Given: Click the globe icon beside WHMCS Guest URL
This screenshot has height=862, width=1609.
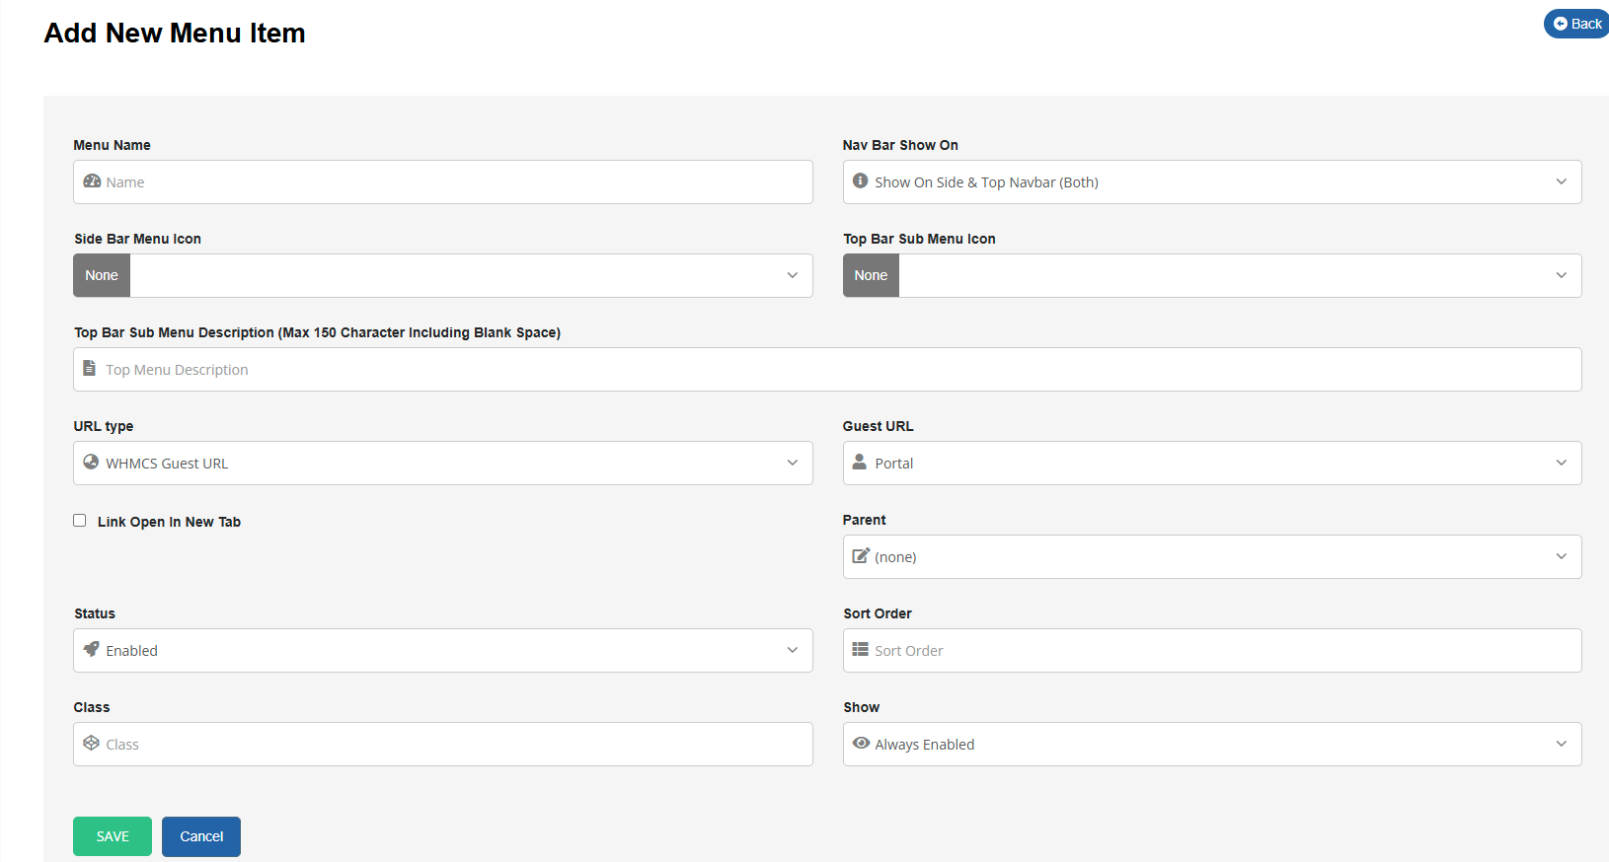Looking at the screenshot, I should coord(91,463).
